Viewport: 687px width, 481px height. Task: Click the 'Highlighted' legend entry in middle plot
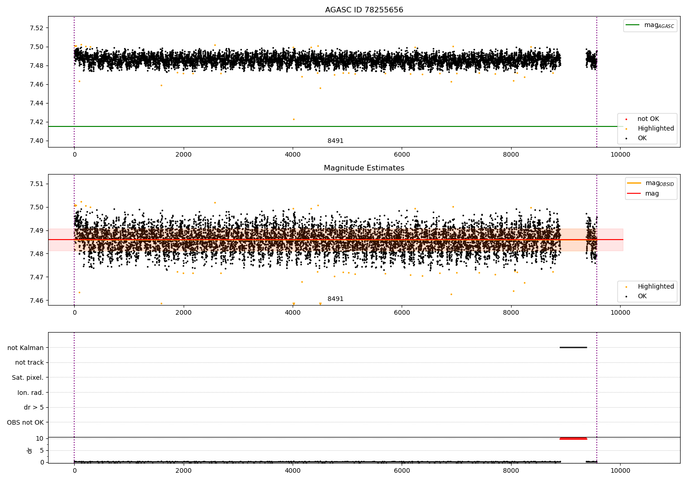click(650, 287)
